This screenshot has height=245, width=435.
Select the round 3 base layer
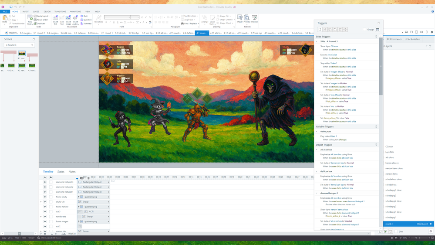point(408,224)
